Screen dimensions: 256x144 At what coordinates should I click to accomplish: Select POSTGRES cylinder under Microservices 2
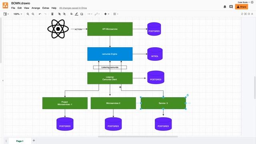(x=113, y=124)
